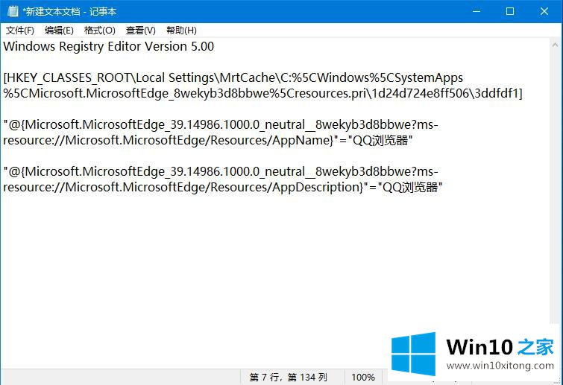Viewport: 563px width, 385px height.
Task: Click the 'Windows Registry Editor Version 5.00' line
Action: (x=108, y=47)
